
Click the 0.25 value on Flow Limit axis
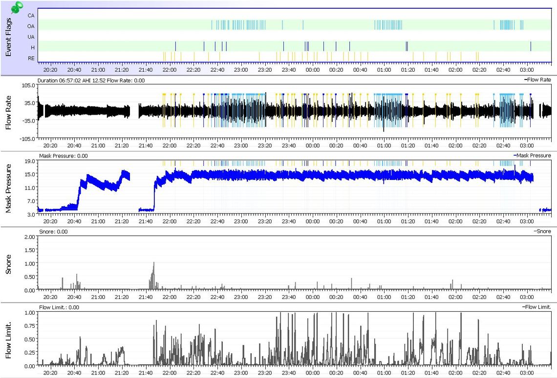coord(30,353)
